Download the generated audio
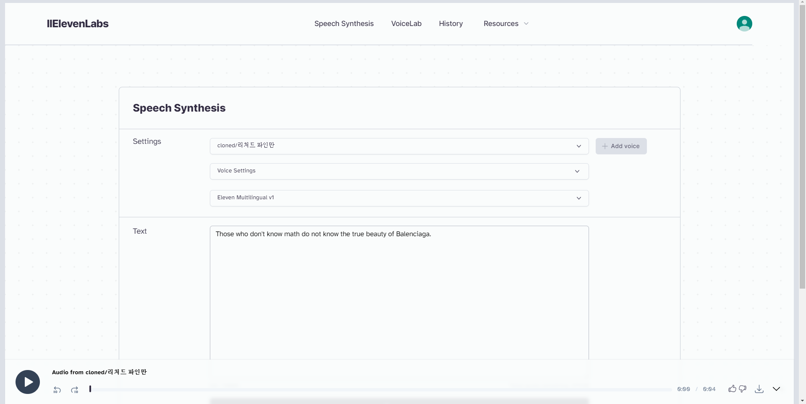This screenshot has width=806, height=404. click(x=759, y=389)
